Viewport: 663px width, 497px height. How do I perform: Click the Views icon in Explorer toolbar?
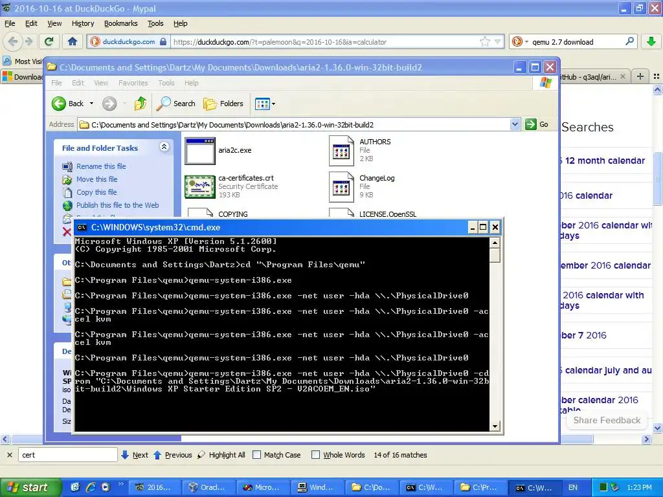(262, 104)
